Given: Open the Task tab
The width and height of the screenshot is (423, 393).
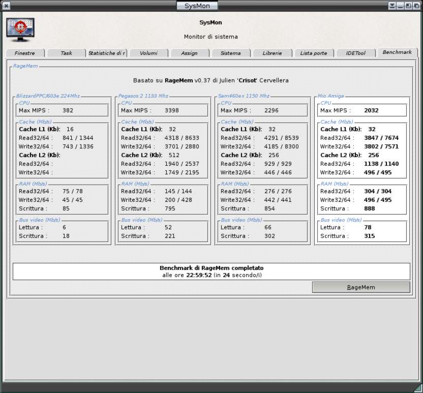Looking at the screenshot, I should pos(66,53).
